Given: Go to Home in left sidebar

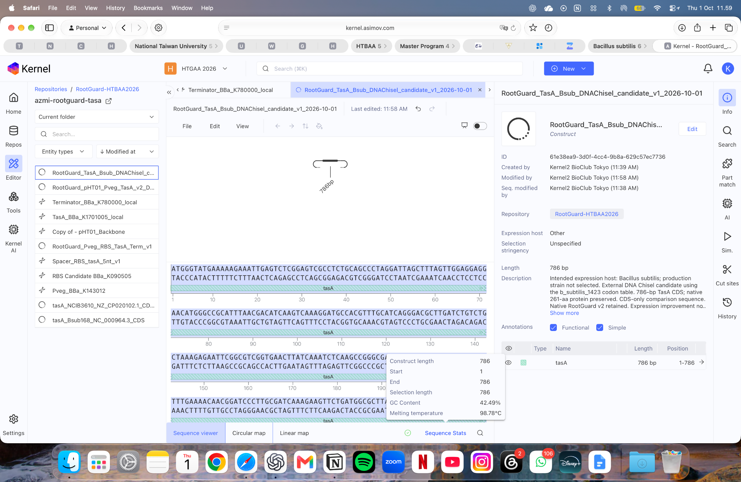Looking at the screenshot, I should [13, 103].
